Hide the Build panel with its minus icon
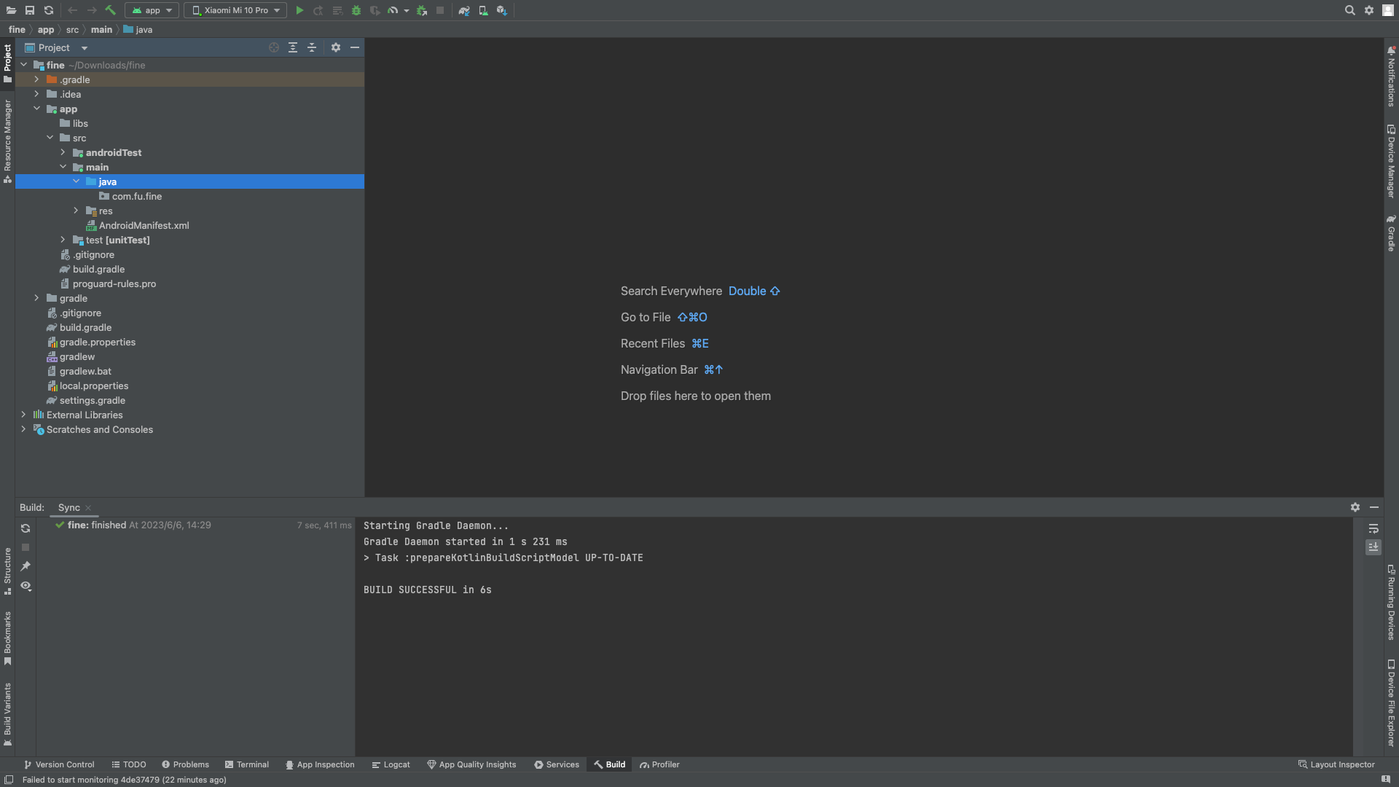Image resolution: width=1399 pixels, height=787 pixels. click(1374, 507)
